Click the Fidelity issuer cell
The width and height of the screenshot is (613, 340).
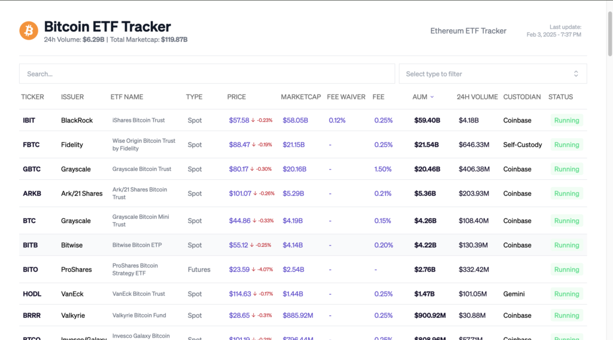[x=72, y=145]
